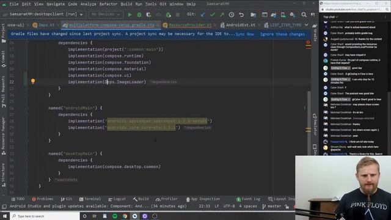Image resolution: width=391 pixels, height=220 pixels.
Task: Start debugging with the green bug icon
Action: point(139,15)
